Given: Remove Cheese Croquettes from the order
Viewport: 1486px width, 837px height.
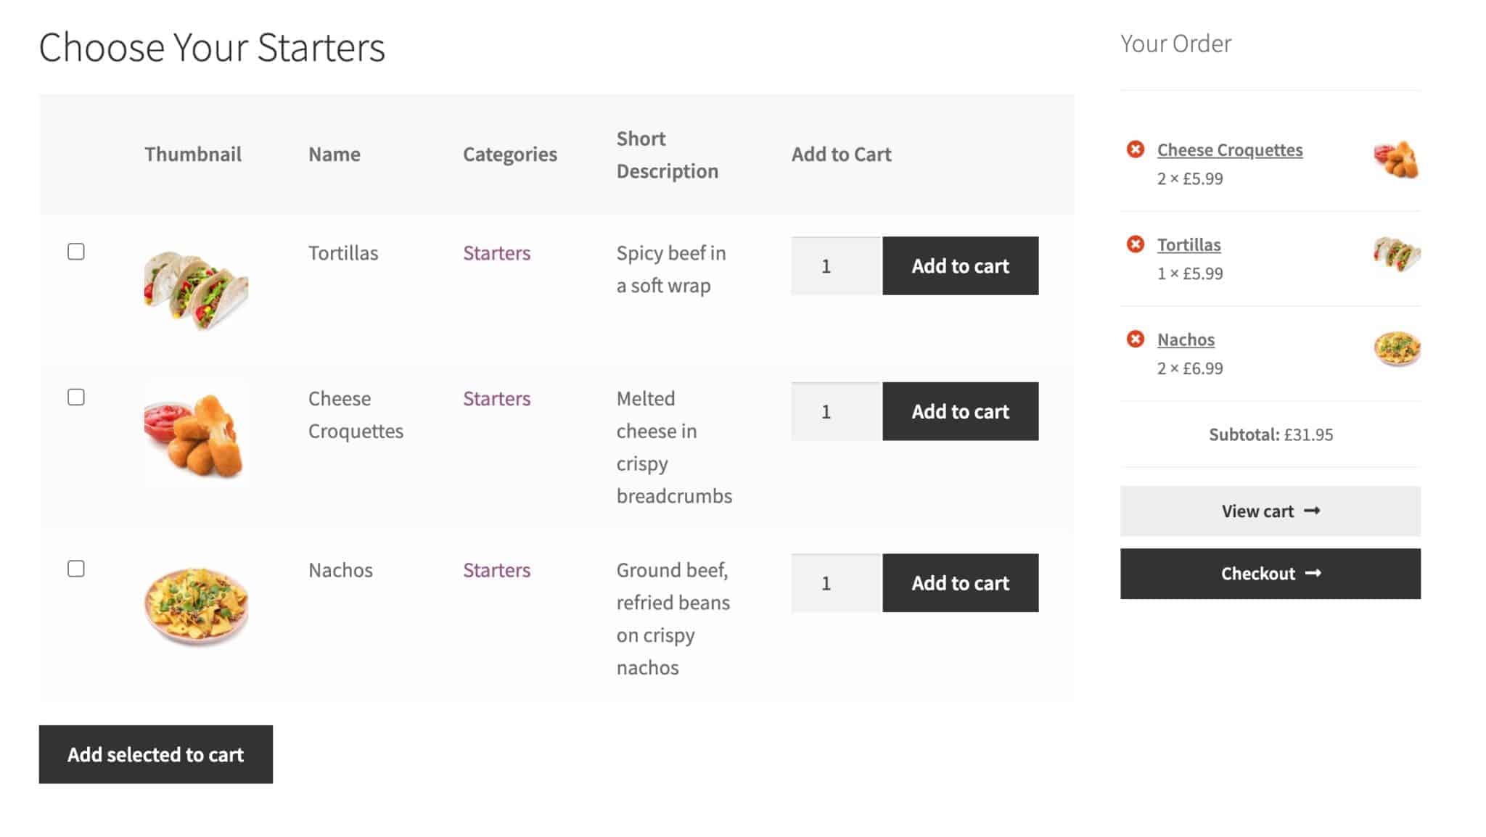Looking at the screenshot, I should 1134,149.
